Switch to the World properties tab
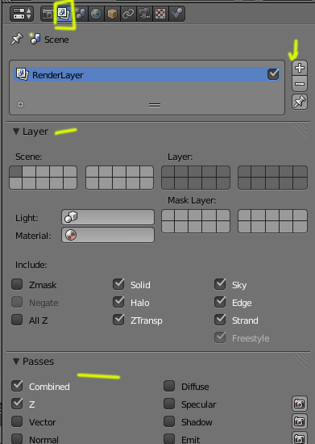 point(96,13)
